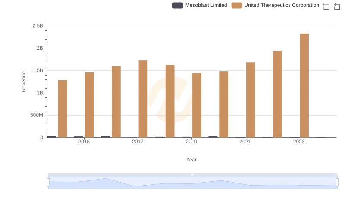Click the '2B' y-axis label
The image size is (345, 199).
40,48
